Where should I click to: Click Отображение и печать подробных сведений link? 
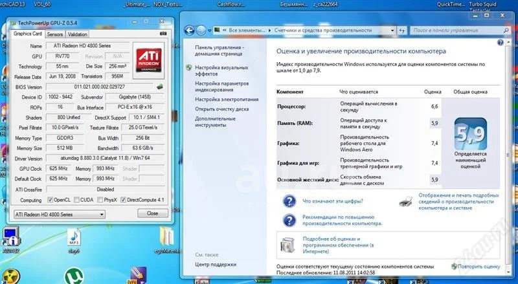pyautogui.click(x=458, y=201)
